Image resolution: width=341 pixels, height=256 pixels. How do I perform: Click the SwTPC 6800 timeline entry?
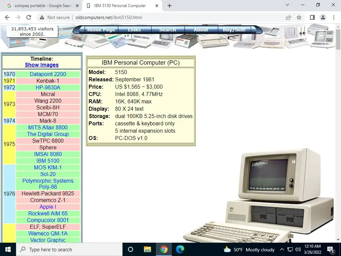click(48, 141)
